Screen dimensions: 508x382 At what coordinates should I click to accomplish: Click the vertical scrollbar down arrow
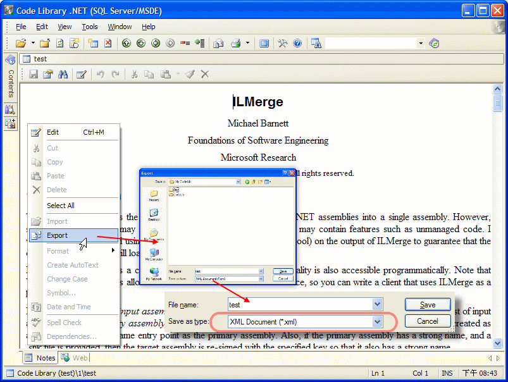[498, 343]
